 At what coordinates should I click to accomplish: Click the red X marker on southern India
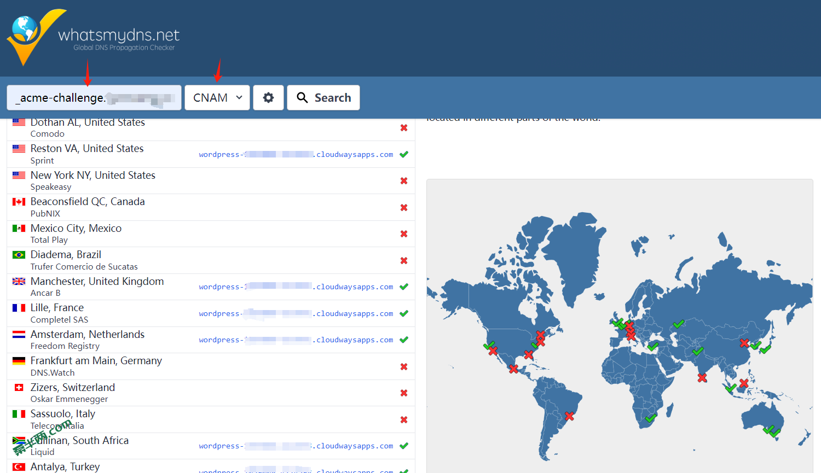(x=702, y=377)
